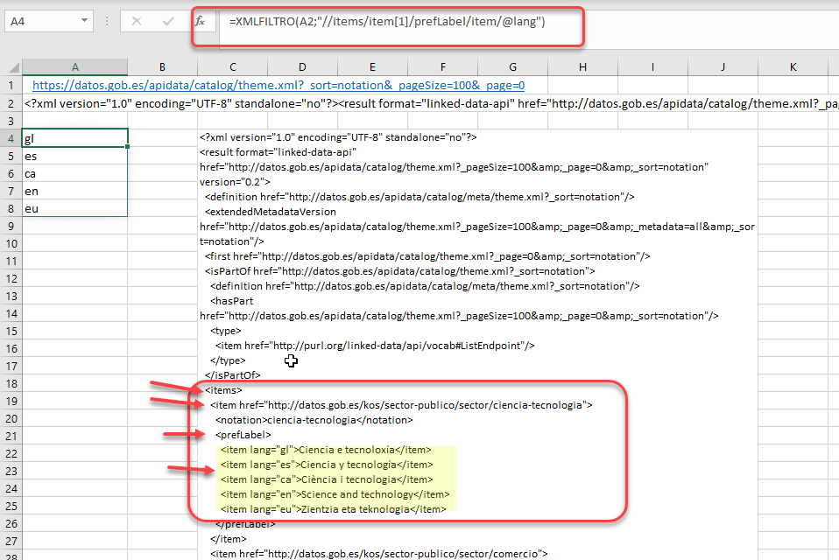The height and width of the screenshot is (560, 839).
Task: Click the <items> line in the XML text
Action: click(x=223, y=390)
